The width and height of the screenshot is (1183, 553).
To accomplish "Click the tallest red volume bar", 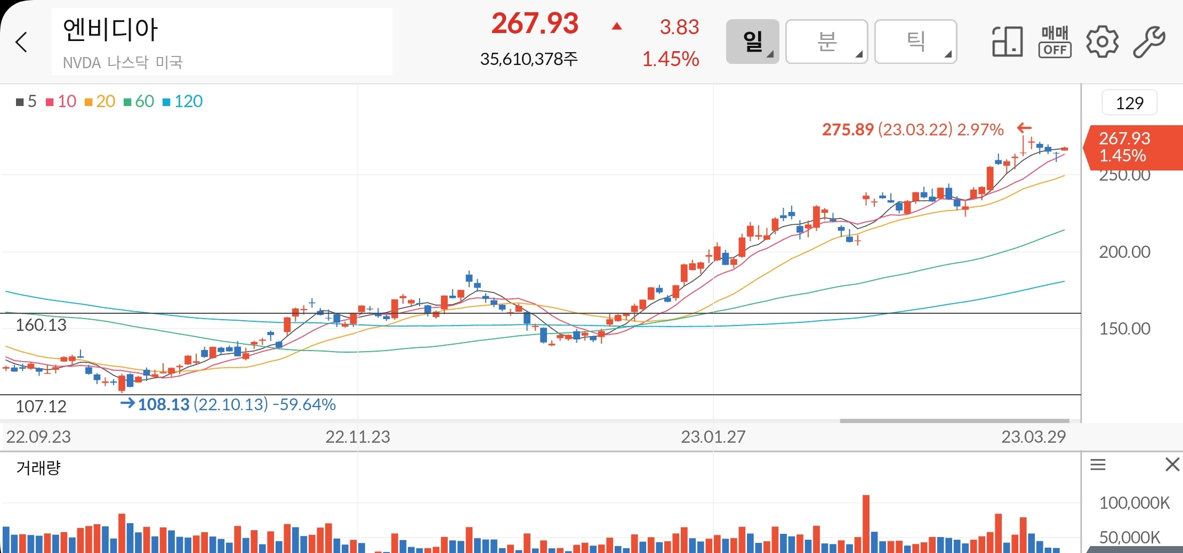I will [866, 524].
